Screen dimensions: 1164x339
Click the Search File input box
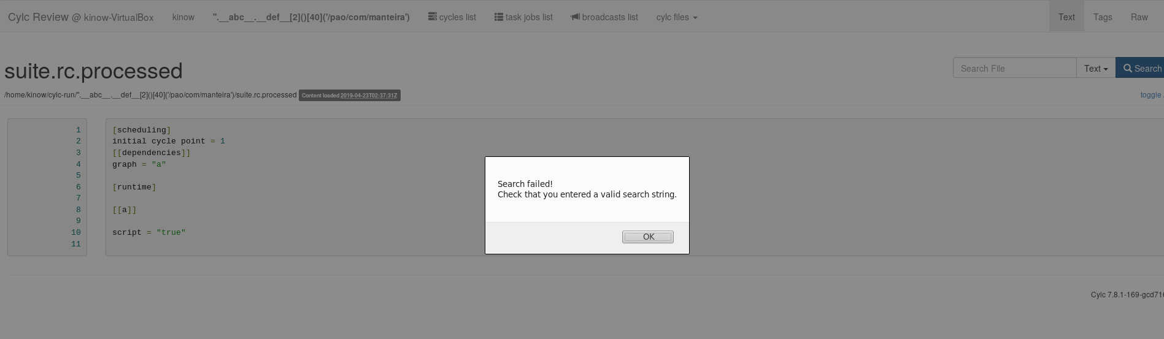point(1014,68)
